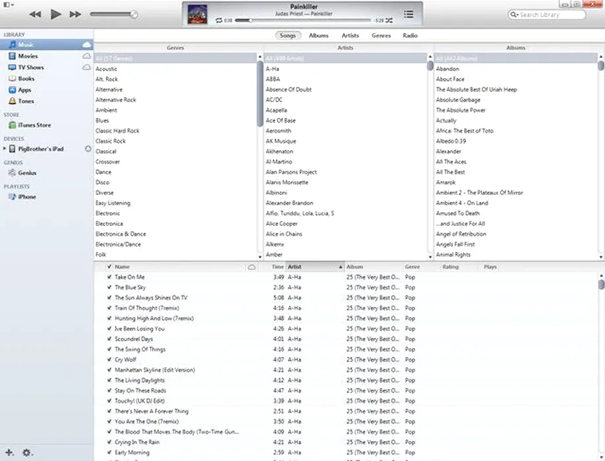Click the volume slider
The height and width of the screenshot is (461, 605).
[x=113, y=14]
